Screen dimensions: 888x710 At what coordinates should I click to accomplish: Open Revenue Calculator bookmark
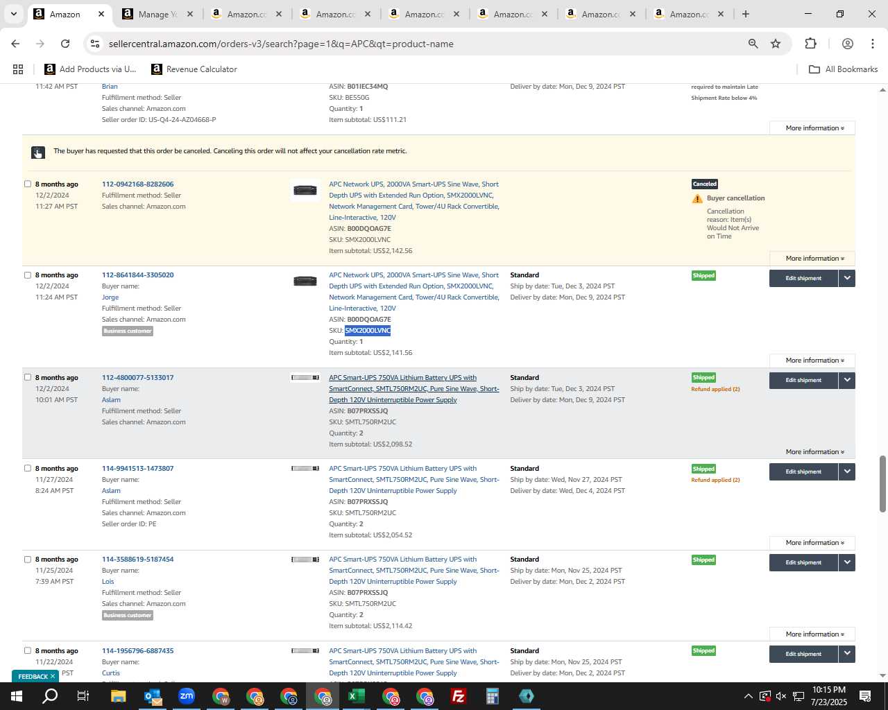click(x=194, y=69)
